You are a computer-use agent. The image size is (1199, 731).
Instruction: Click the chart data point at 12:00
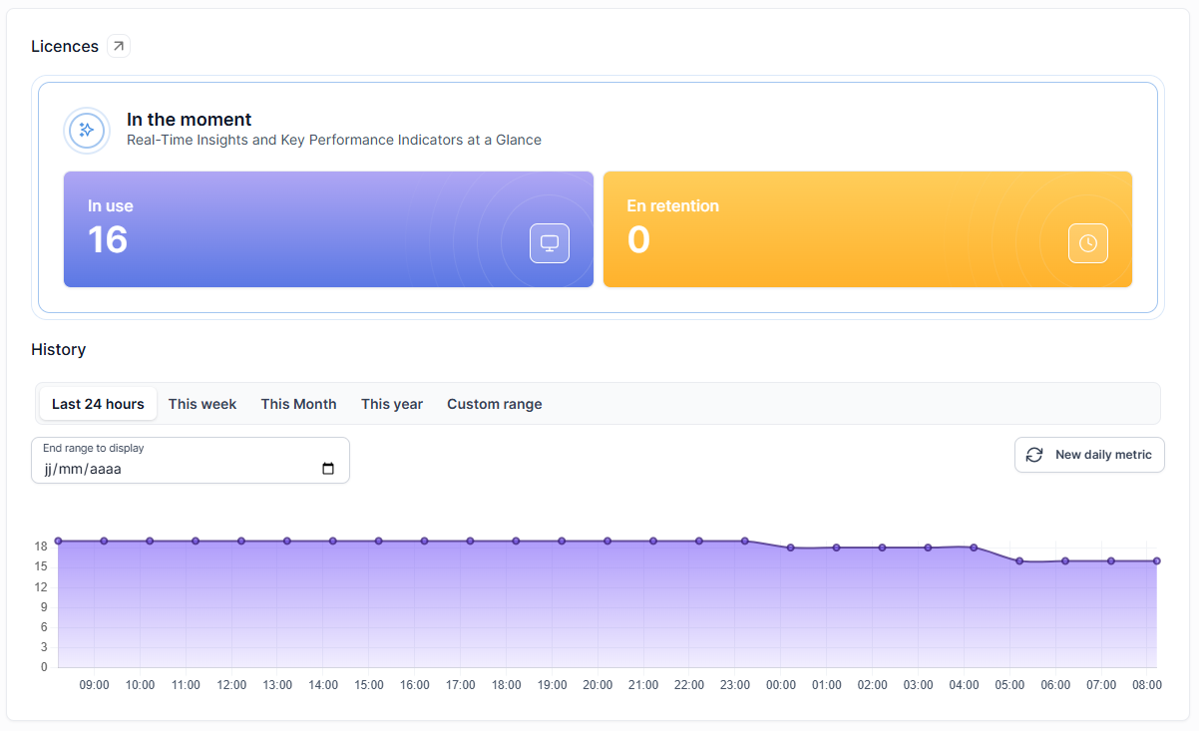click(241, 542)
